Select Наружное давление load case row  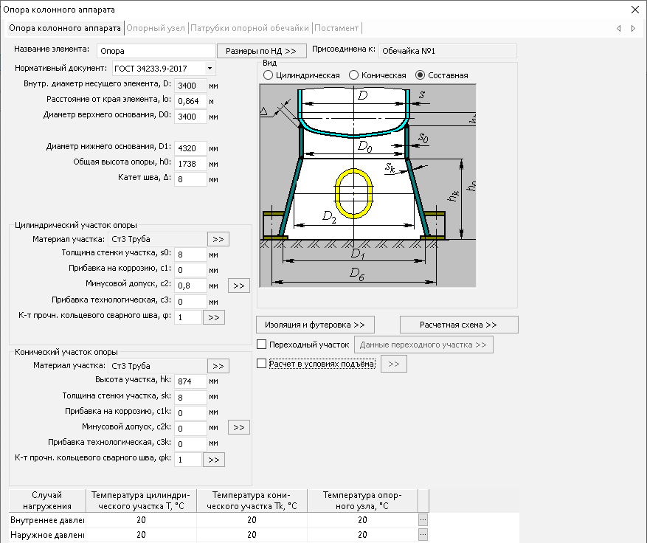pyautogui.click(x=47, y=535)
